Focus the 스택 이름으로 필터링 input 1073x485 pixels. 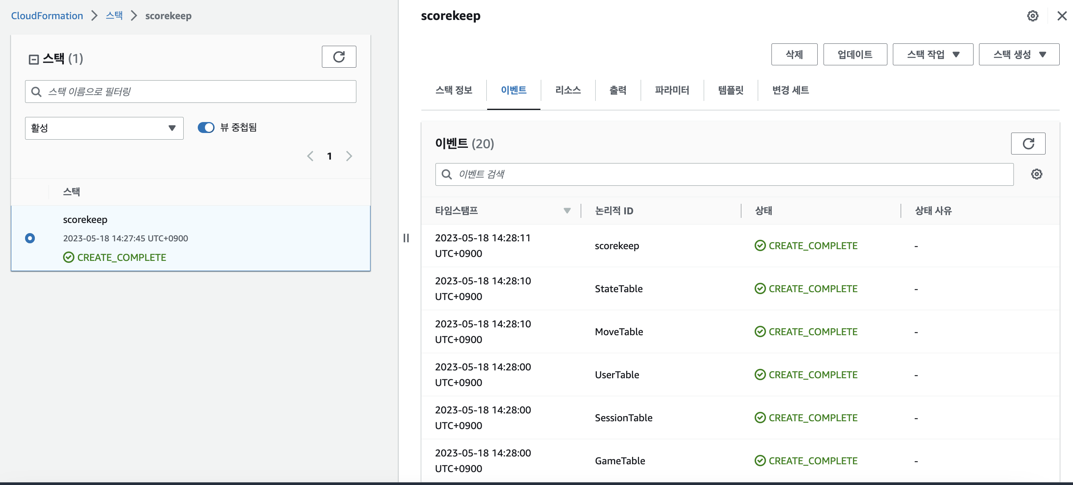[x=190, y=92]
